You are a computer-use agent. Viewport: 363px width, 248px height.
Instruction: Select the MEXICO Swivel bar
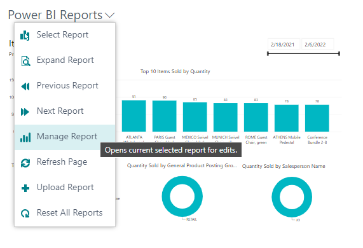(x=195, y=117)
